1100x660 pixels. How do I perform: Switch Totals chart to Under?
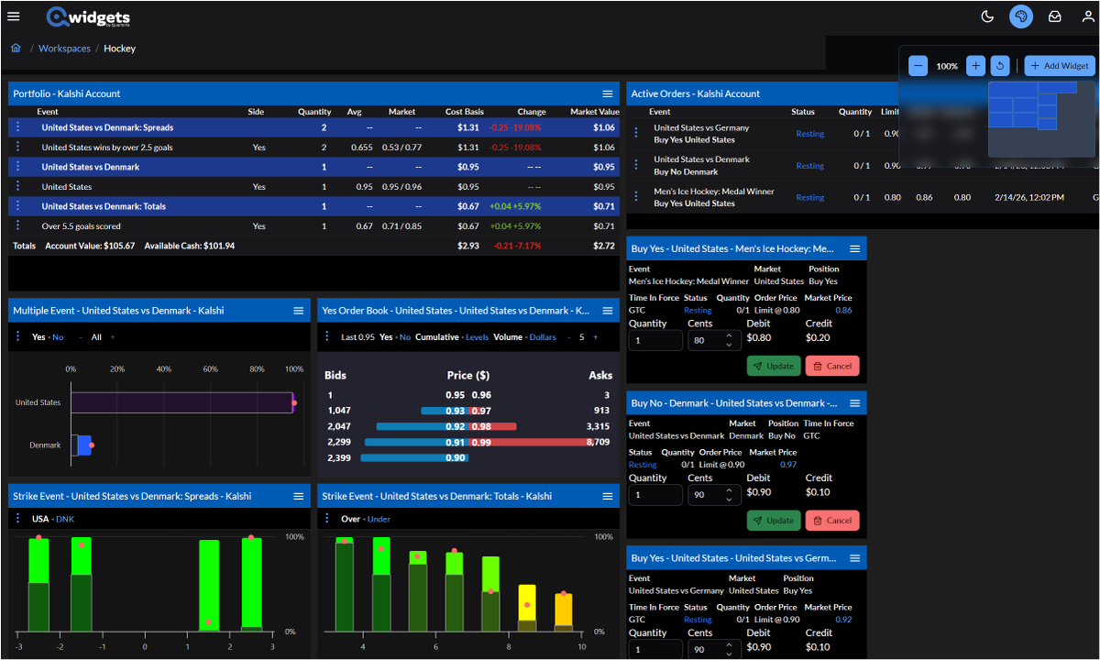pos(379,519)
